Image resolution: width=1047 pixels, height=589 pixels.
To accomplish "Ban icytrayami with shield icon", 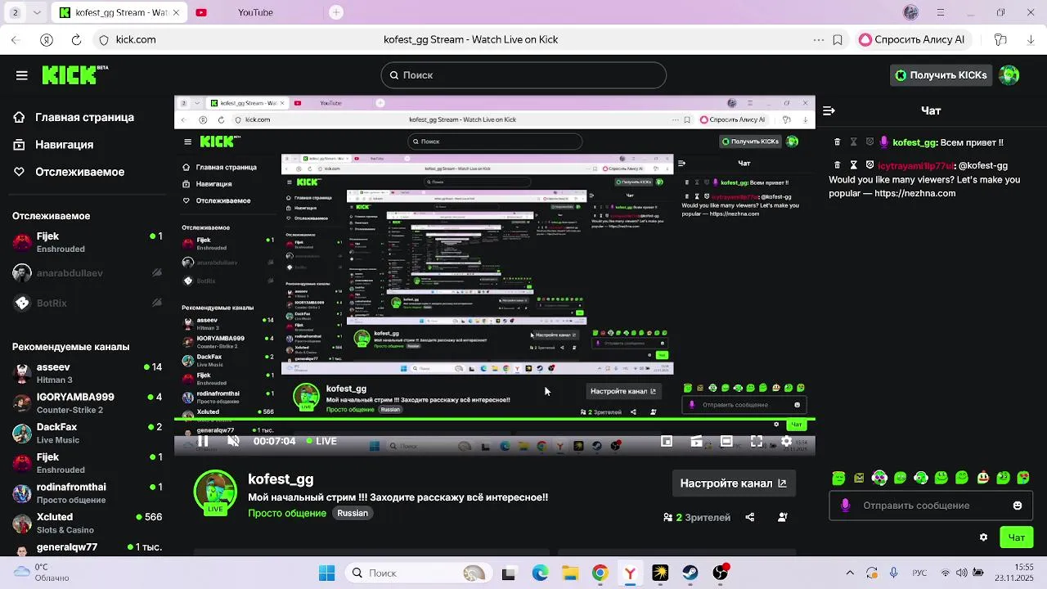I will pyautogui.click(x=870, y=165).
